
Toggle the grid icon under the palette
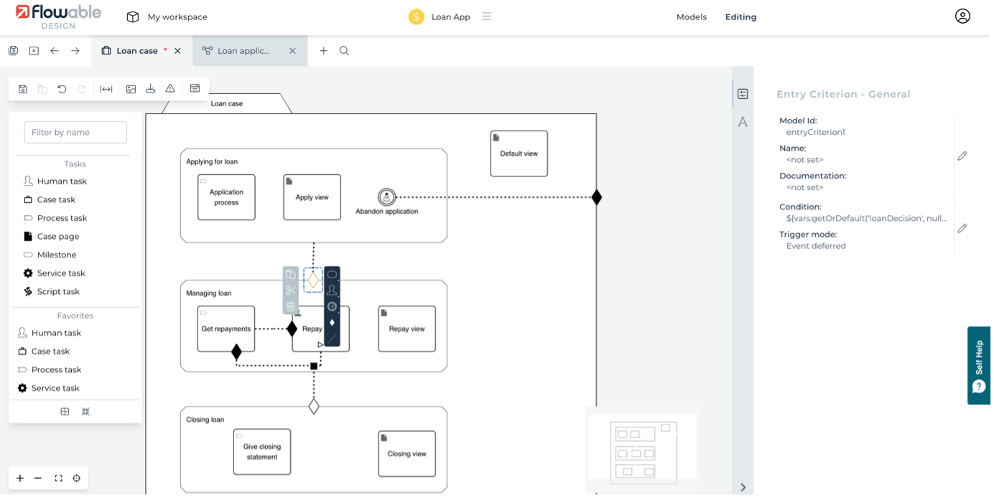65,412
